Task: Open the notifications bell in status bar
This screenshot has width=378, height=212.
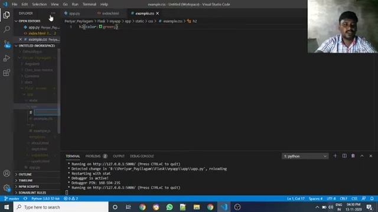Action: 372,198
